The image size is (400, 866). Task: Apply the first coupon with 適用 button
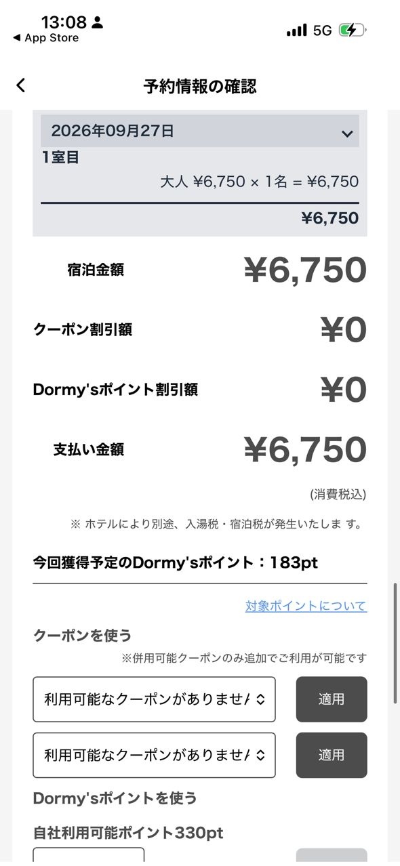[x=332, y=699]
